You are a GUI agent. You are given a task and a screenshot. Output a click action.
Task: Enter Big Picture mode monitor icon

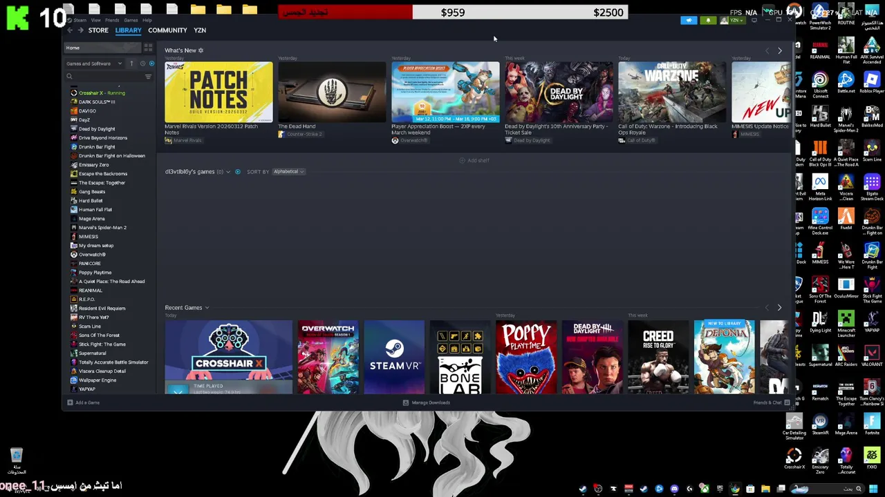(x=754, y=21)
